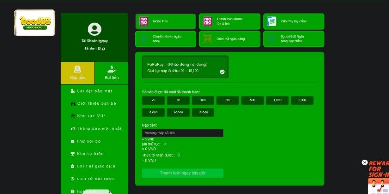This screenshot has height=194, width=389.
Task: Close the sign-in reward popup
Action: tap(365, 162)
